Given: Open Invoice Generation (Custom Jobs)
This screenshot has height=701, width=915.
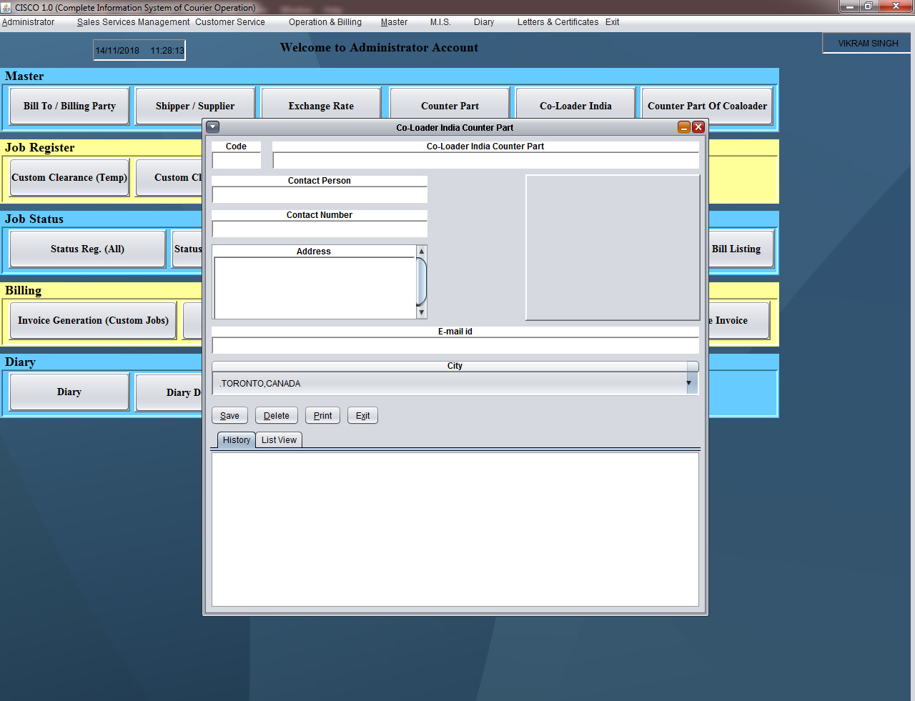Looking at the screenshot, I should tap(93, 320).
